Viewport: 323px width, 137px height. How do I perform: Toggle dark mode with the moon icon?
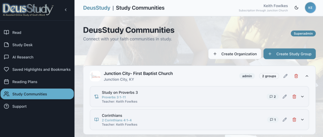pos(296,8)
